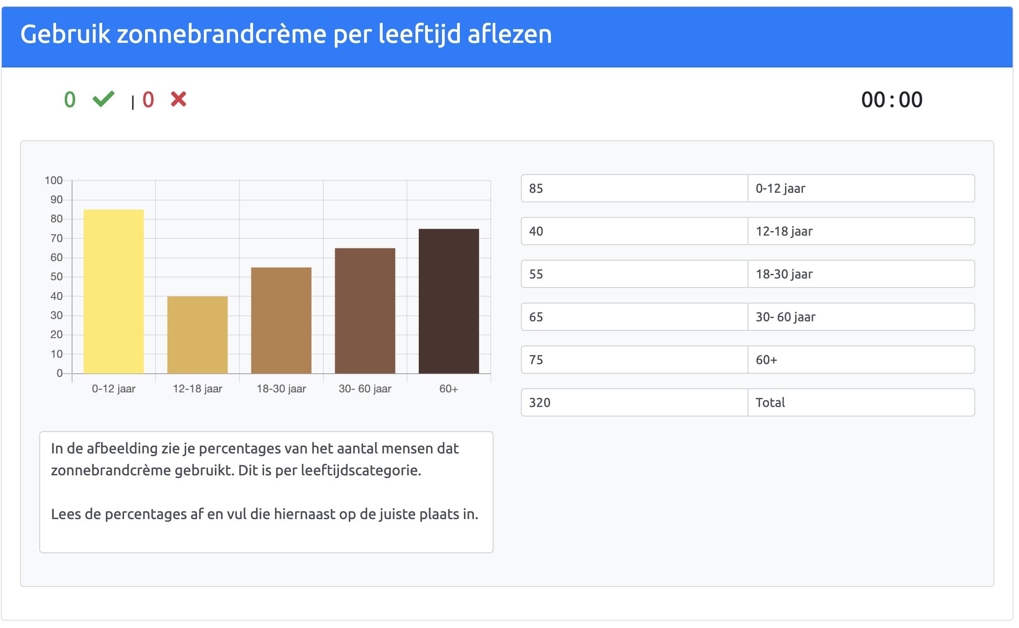Click the 30- 60 jaar value field

click(634, 317)
